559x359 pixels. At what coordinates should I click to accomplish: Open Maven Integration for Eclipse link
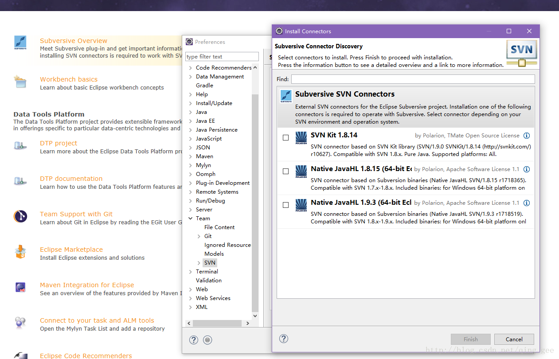click(x=87, y=285)
